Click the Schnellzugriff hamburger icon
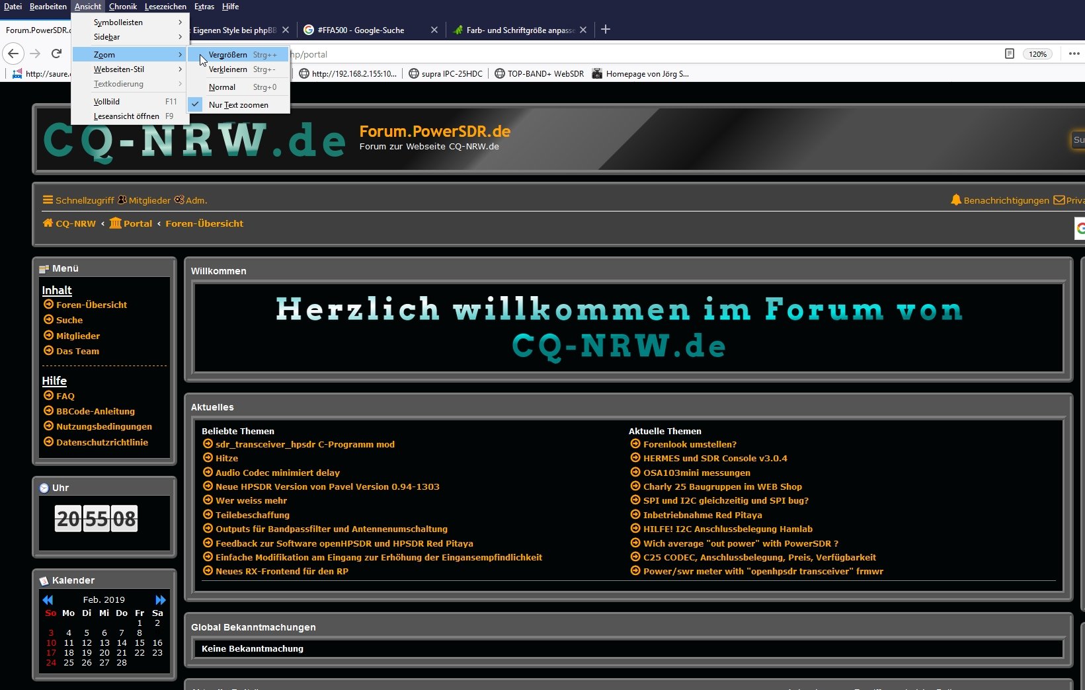Image resolution: width=1085 pixels, height=690 pixels. tap(48, 200)
